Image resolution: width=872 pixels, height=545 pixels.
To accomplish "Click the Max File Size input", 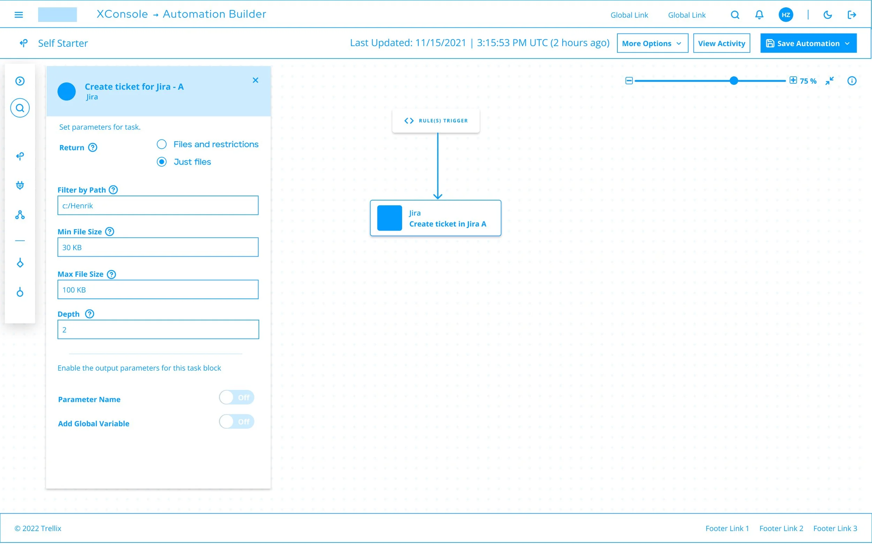I will tap(158, 289).
